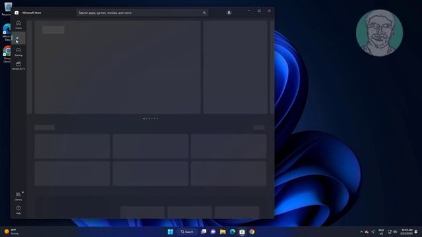422x237 pixels.
Task: Open the Sunny weather widget on the taskbar
Action: [x=11, y=232]
